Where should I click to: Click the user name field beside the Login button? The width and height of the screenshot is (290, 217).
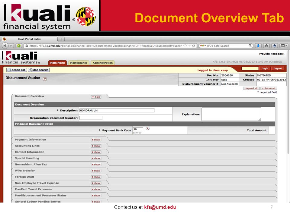tap(250, 68)
